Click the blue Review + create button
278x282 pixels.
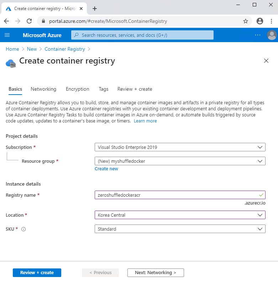[x=37, y=273]
